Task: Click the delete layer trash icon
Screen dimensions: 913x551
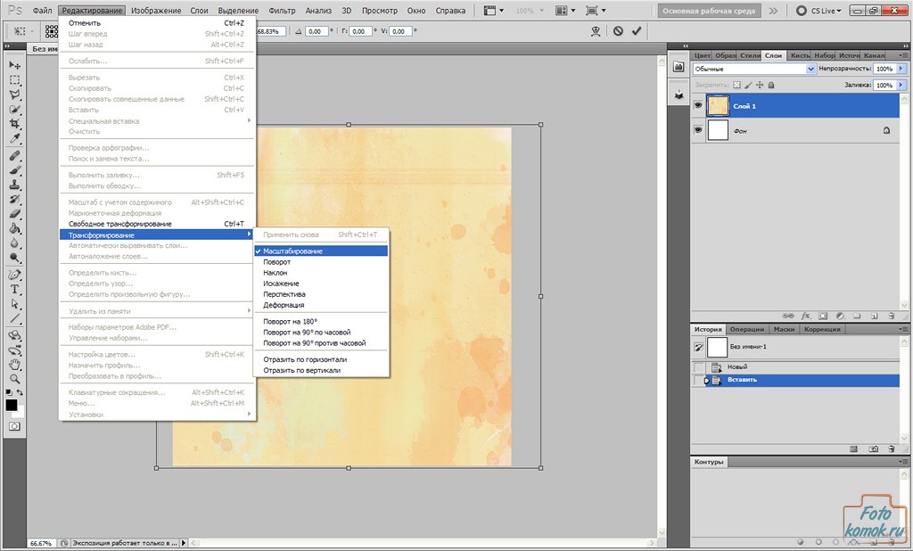Action: tap(892, 316)
